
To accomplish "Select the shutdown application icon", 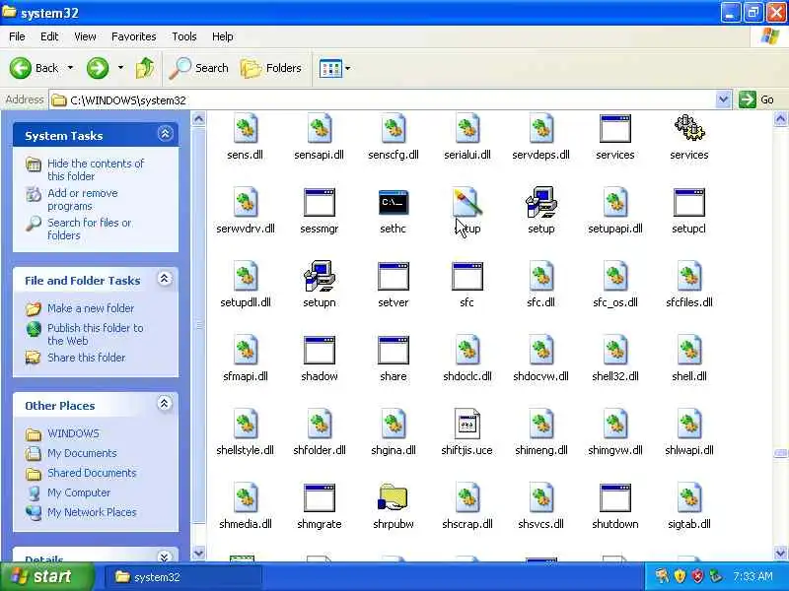I will [614, 497].
